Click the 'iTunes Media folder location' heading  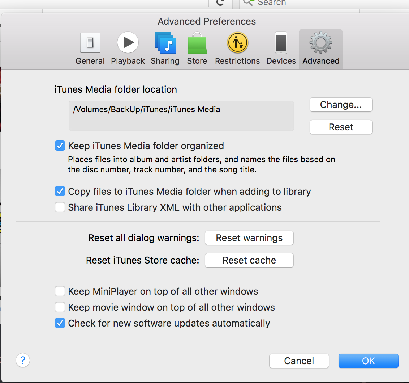(116, 89)
